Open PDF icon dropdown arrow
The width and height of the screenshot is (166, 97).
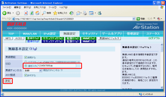click(x=161, y=19)
